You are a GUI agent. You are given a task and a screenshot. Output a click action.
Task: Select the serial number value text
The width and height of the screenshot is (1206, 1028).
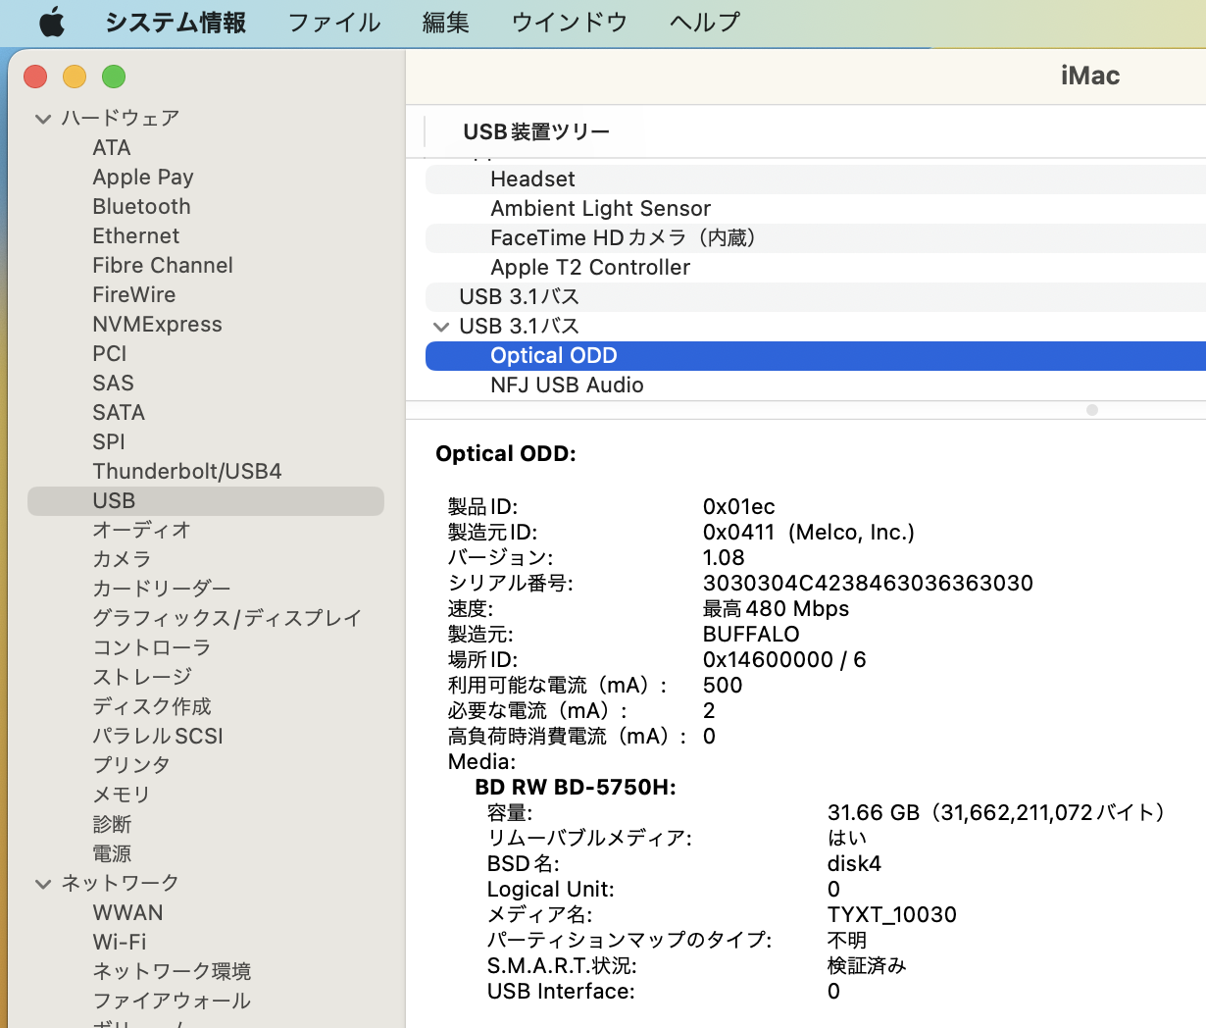pyautogui.click(x=868, y=584)
